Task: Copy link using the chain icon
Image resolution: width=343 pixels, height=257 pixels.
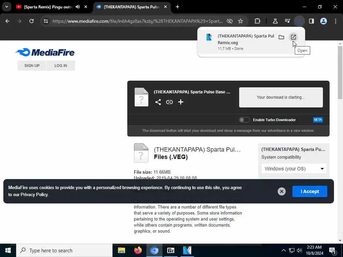Action: [169, 102]
